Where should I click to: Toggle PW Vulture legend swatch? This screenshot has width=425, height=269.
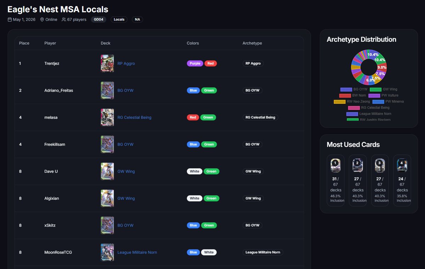(374, 95)
